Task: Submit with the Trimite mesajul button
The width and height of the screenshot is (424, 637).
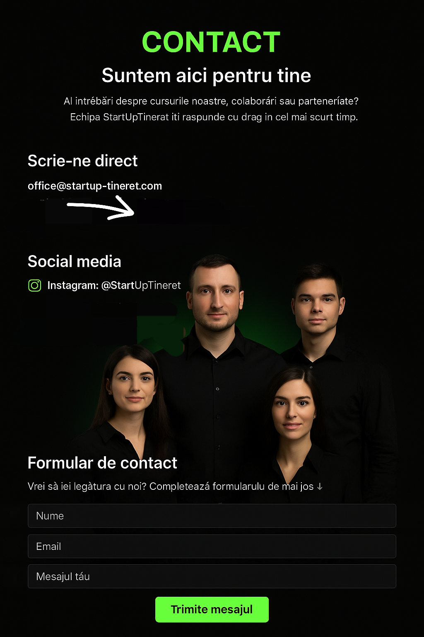Action: point(212,610)
